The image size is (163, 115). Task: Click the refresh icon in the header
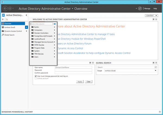140,8
